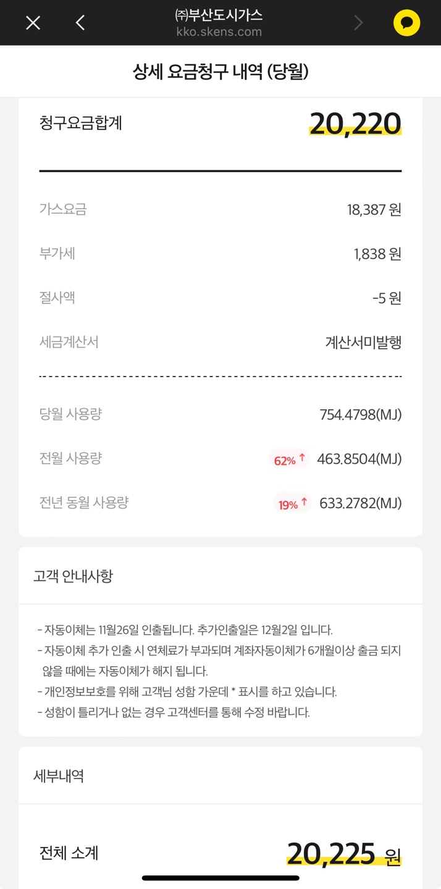Tap the forward navigation chevron
Viewport: 441px width, 889px height.
[x=358, y=23]
